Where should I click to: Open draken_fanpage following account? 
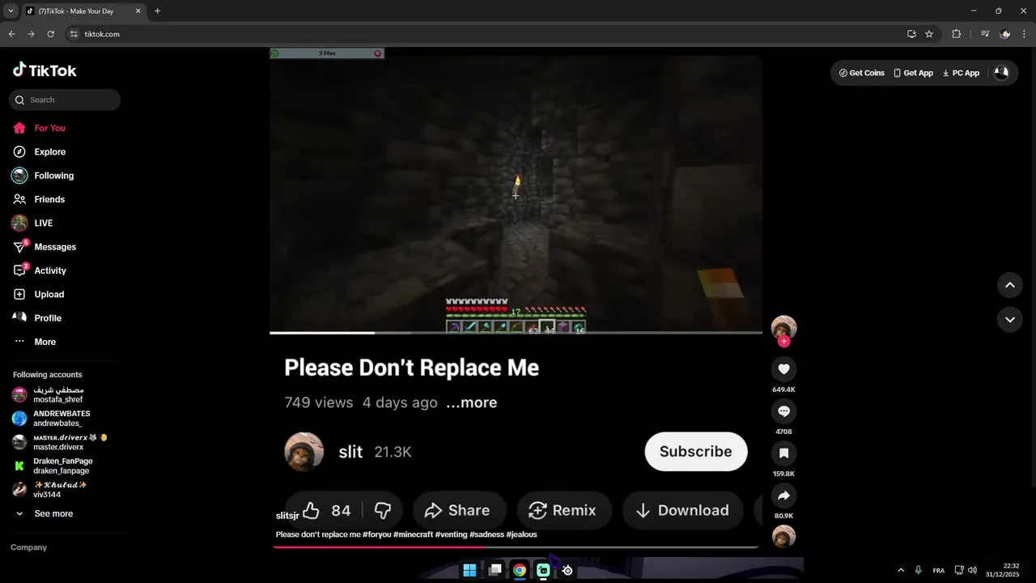pyautogui.click(x=52, y=466)
